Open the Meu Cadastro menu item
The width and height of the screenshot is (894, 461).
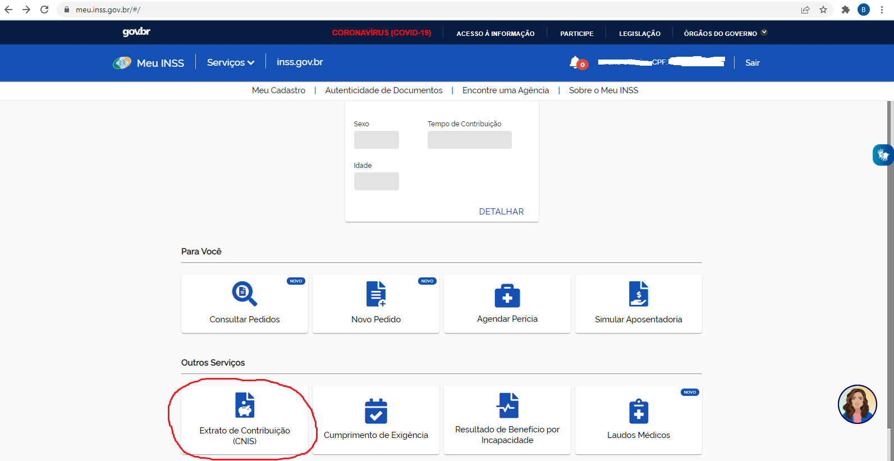point(278,90)
